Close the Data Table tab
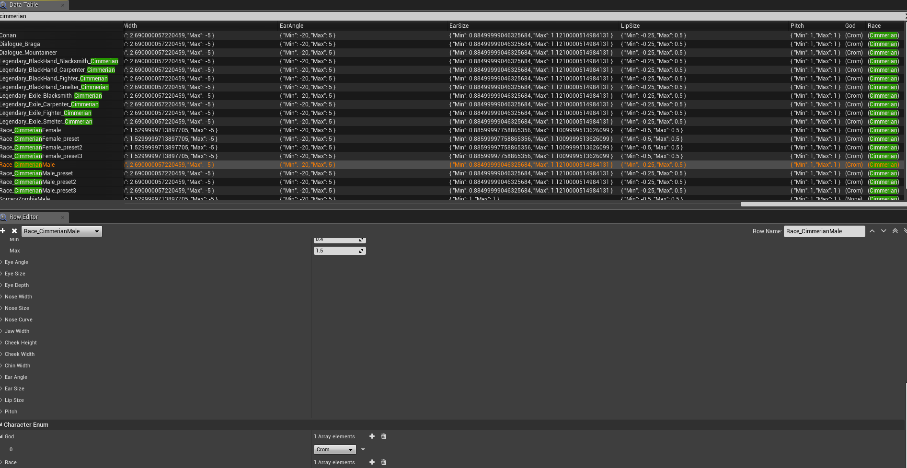Image resolution: width=907 pixels, height=468 pixels. click(63, 5)
